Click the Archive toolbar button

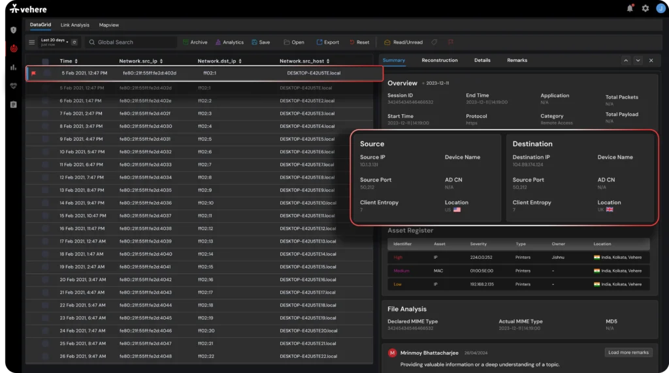[195, 42]
